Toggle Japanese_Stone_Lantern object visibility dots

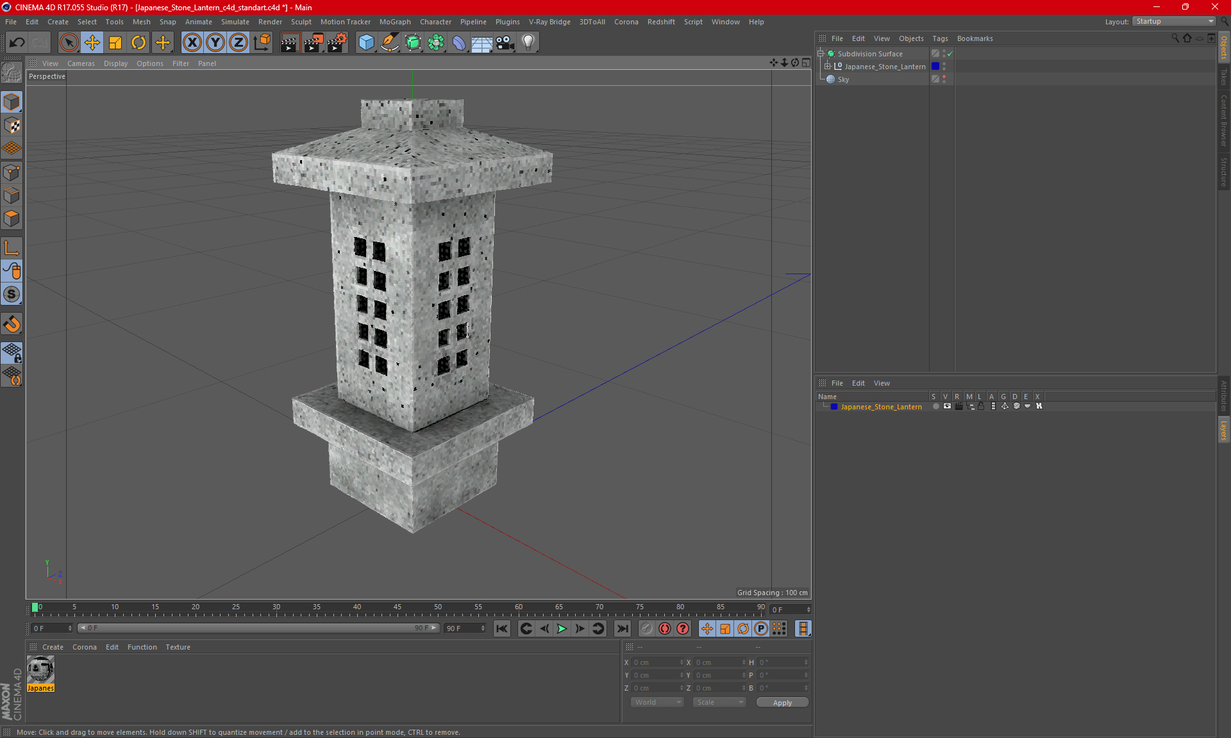coord(944,66)
